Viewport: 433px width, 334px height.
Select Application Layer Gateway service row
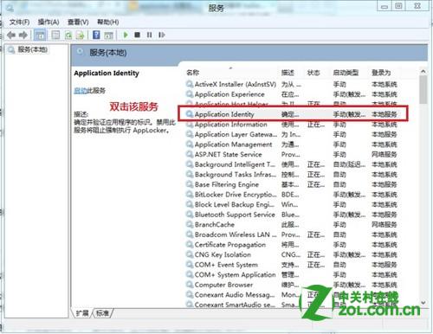[x=292, y=134]
